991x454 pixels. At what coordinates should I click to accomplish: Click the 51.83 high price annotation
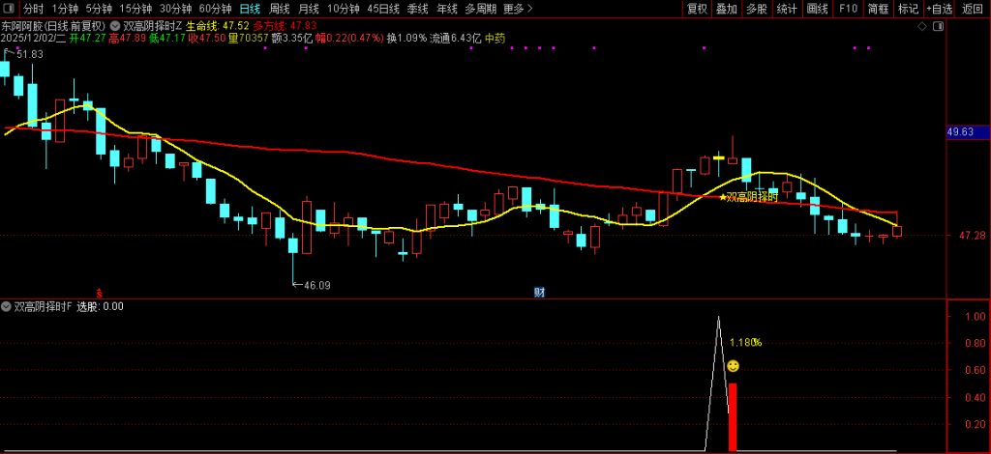coord(31,55)
